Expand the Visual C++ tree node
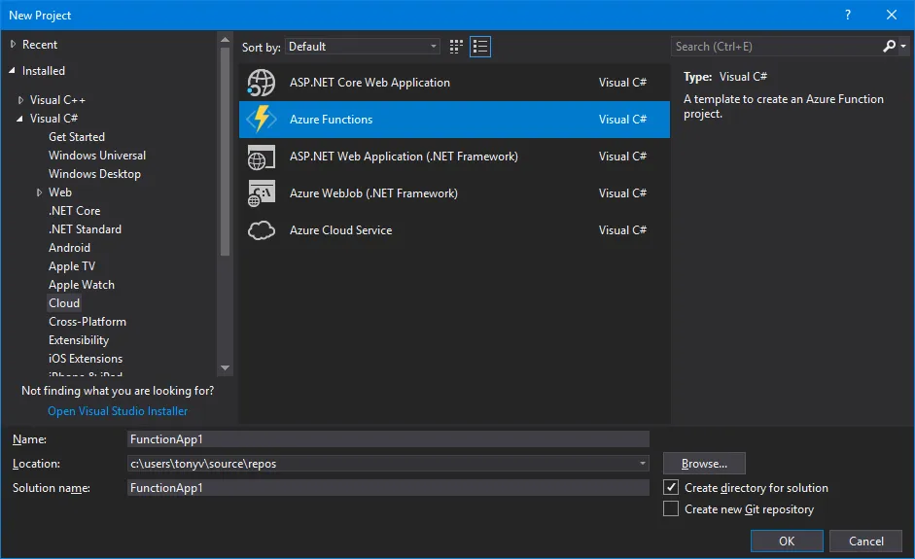This screenshot has height=559, width=915. click(21, 100)
